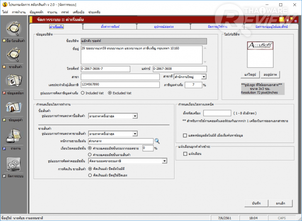302x221 pixels.
Task: Open the ไฟล์ menu
Action: coord(5,12)
